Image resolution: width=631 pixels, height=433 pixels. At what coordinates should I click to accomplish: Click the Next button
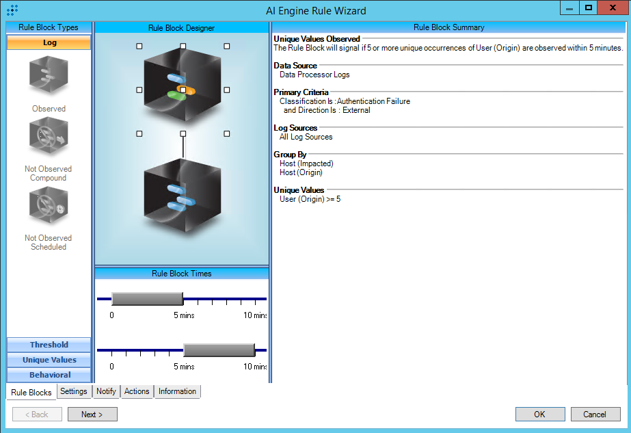tap(92, 414)
